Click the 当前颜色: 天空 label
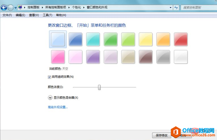Image resolution: width=217 pixels, height=140 pixels. pyautogui.click(x=58, y=69)
